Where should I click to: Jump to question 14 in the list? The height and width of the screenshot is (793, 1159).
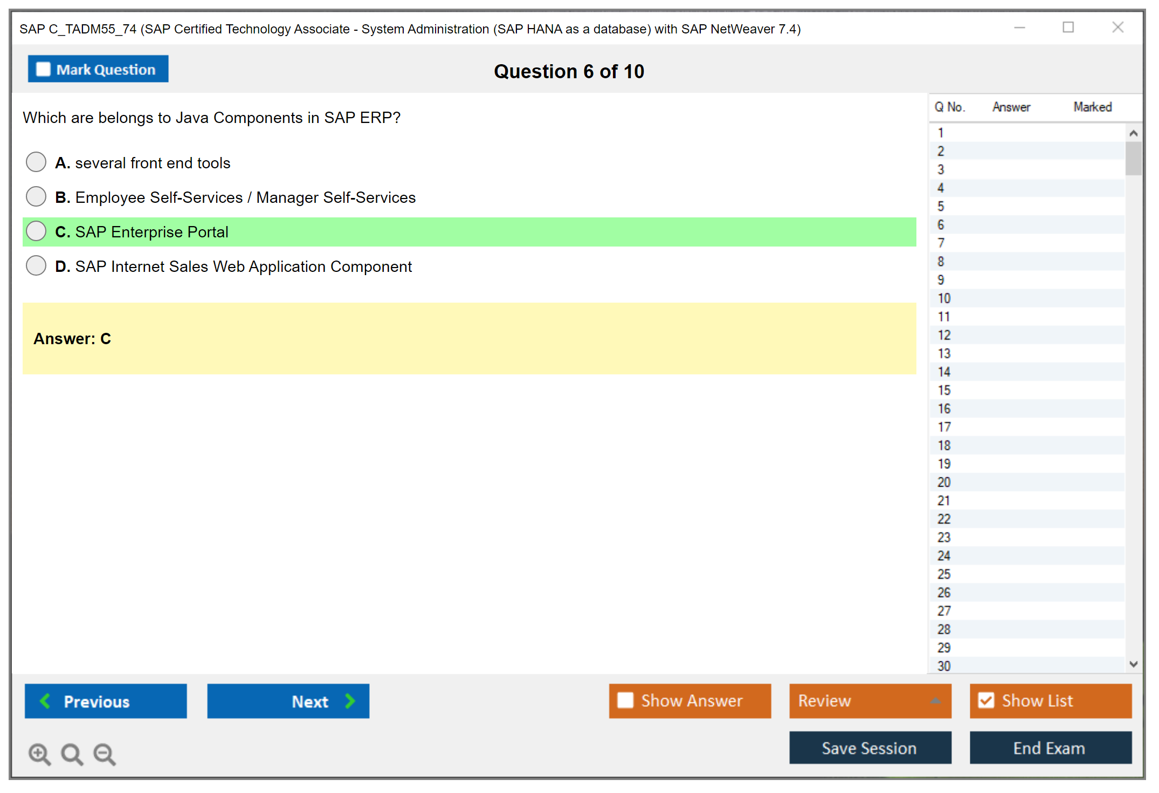(944, 372)
